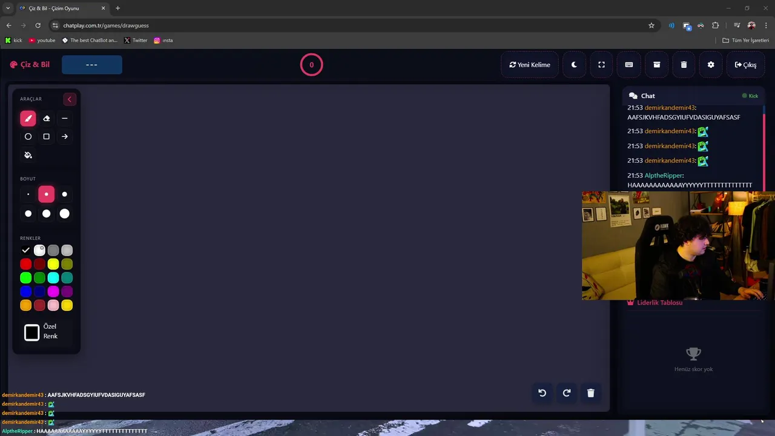The image size is (775, 436).
Task: Click the Yeni Kelime button
Action: tap(530, 65)
